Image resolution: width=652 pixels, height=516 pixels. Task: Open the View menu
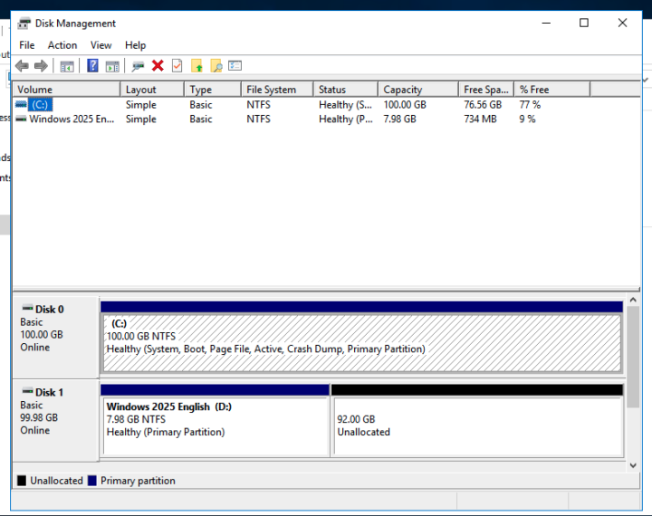101,45
